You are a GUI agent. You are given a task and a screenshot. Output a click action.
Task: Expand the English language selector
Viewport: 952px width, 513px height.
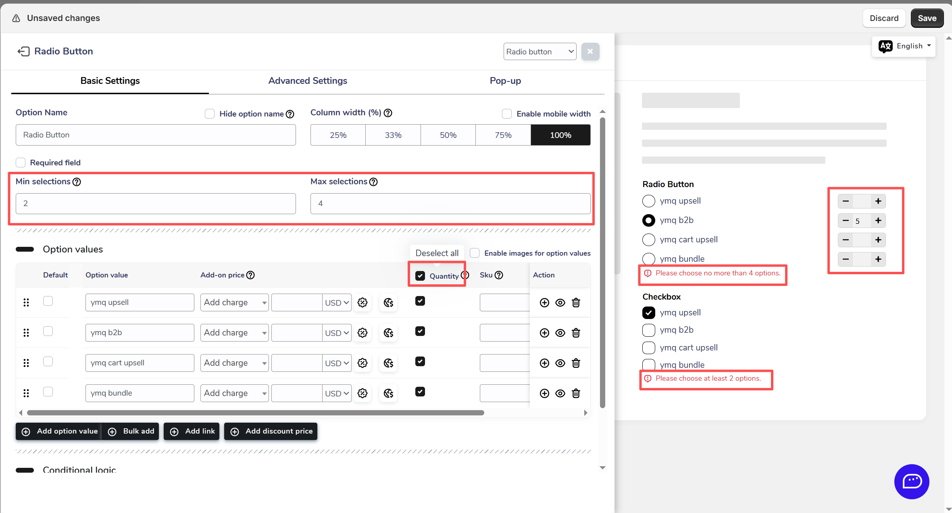pos(904,46)
